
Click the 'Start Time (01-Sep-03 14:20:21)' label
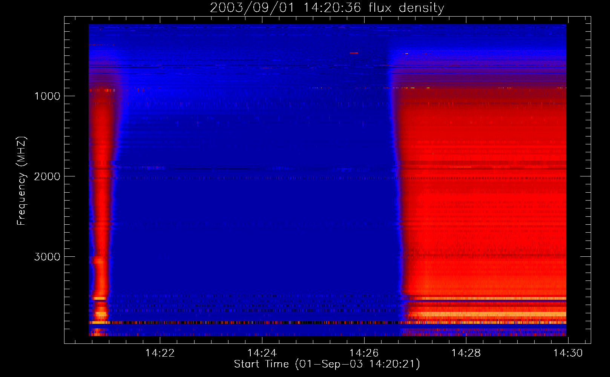[327, 364]
